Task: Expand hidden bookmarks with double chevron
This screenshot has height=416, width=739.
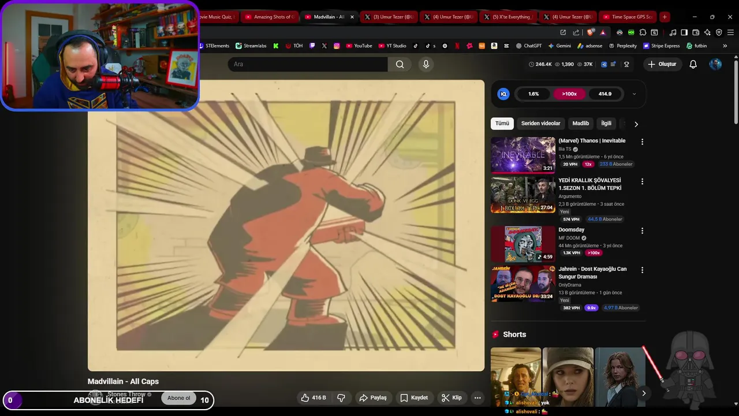Action: pos(725,46)
